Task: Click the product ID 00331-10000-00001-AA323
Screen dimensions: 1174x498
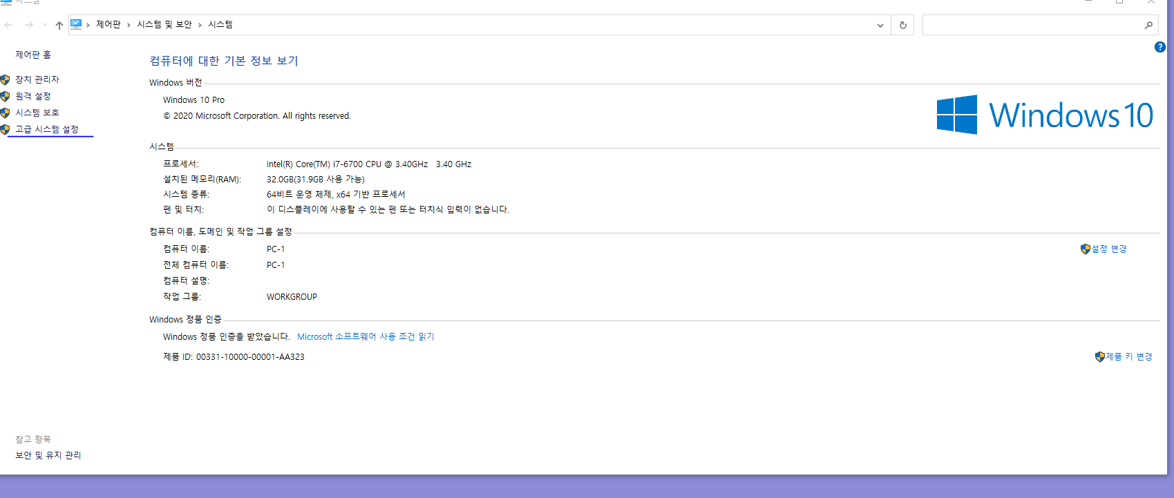Action: coord(250,356)
